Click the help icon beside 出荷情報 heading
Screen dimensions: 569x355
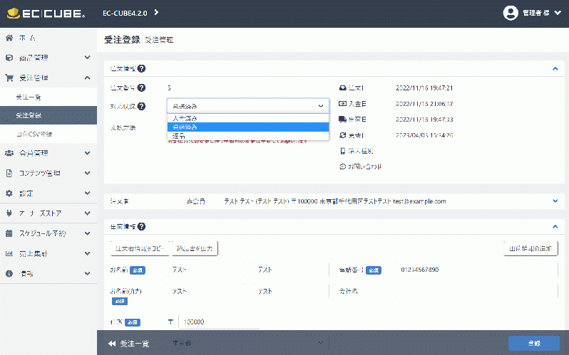(x=141, y=226)
